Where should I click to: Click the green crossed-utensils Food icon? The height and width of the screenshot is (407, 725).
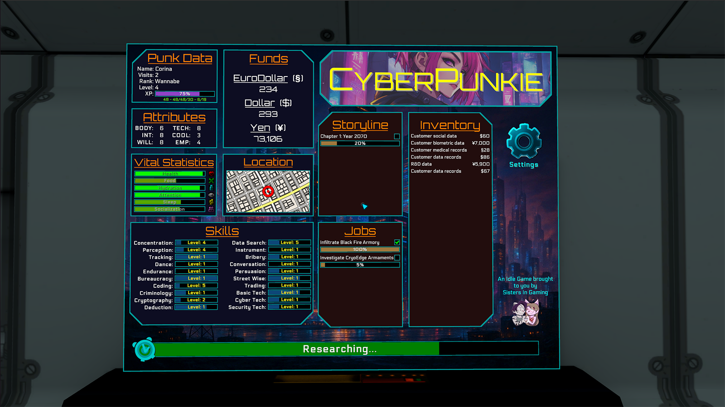coord(211,181)
